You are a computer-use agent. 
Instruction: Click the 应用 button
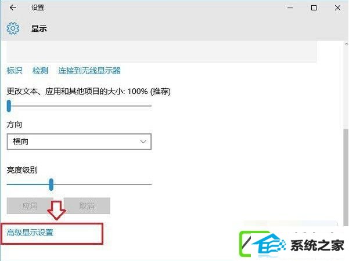point(30,206)
